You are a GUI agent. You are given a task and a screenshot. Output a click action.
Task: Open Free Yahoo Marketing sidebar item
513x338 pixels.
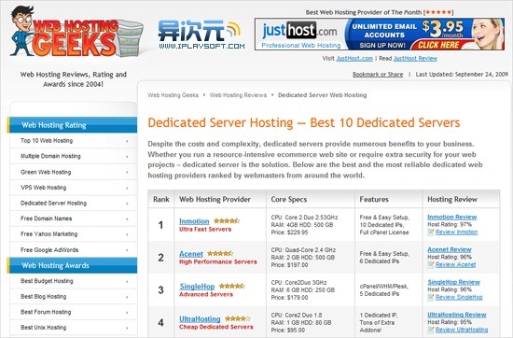[x=74, y=234]
